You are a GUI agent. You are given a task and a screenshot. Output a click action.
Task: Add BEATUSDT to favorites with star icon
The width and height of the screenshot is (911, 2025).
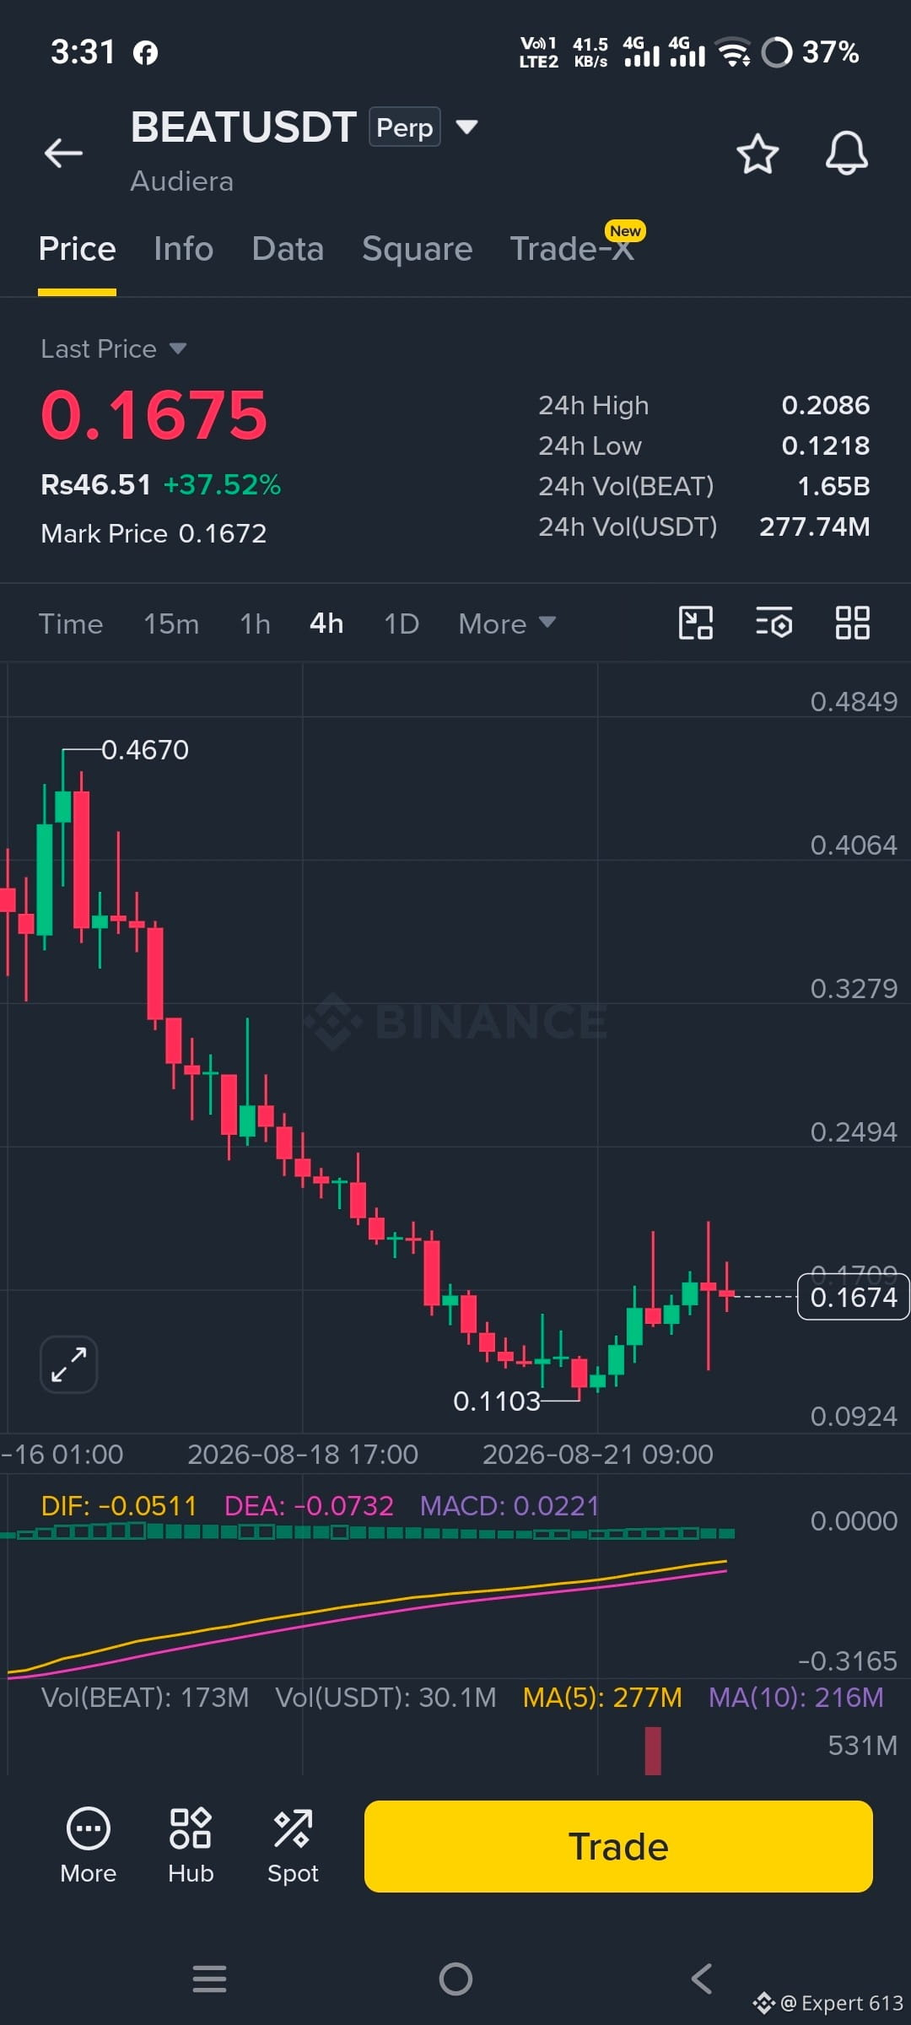click(x=757, y=154)
